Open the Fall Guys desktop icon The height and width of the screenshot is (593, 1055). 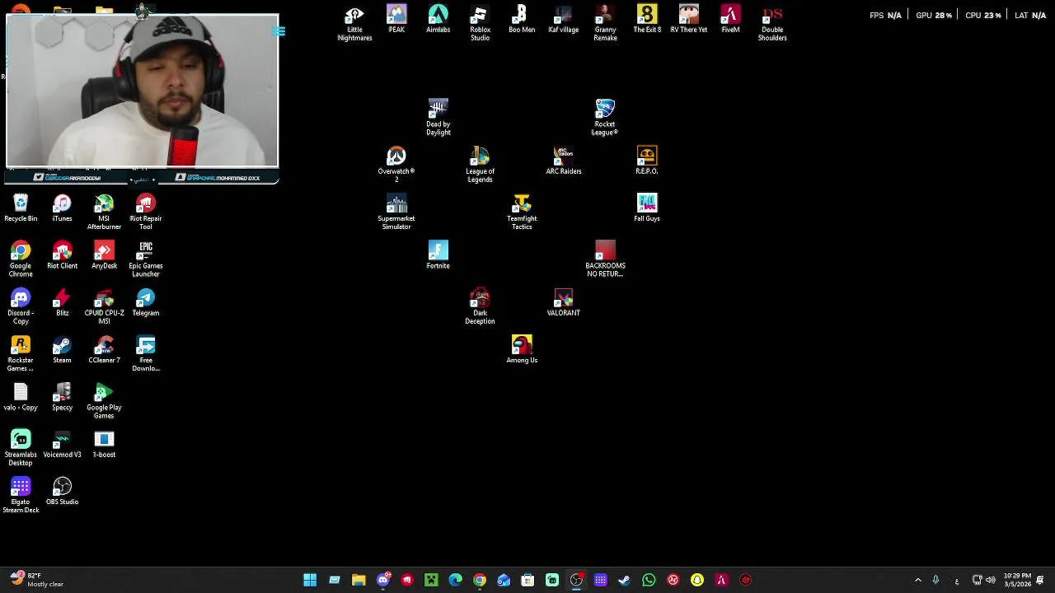[x=647, y=208]
